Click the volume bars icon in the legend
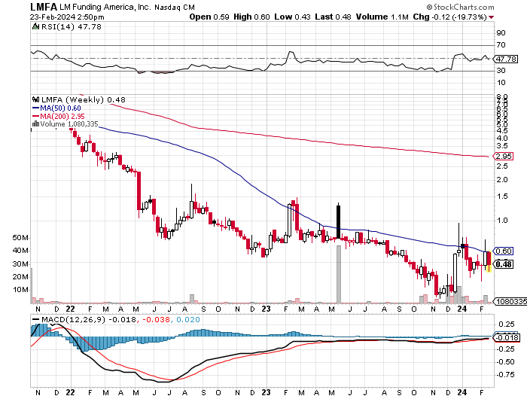This screenshot has width=527, height=399. coord(35,123)
